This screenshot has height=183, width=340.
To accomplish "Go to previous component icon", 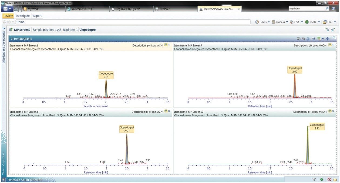I will [328, 30].
